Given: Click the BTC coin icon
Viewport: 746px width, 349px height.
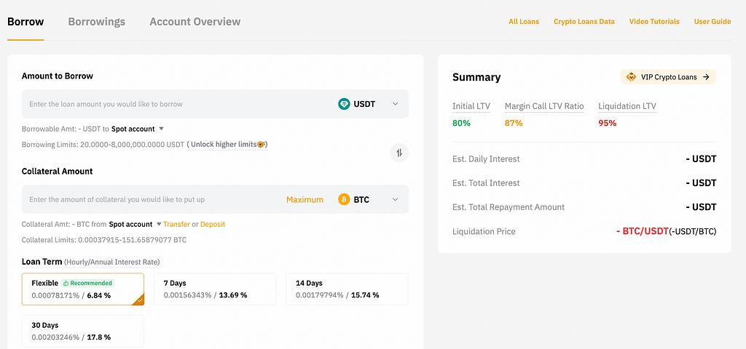Looking at the screenshot, I should click(344, 199).
